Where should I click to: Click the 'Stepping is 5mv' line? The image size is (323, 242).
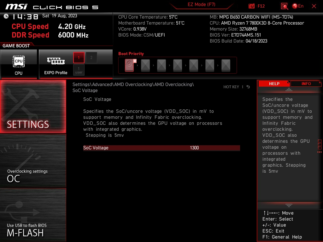pyautogui.click(x=105, y=135)
